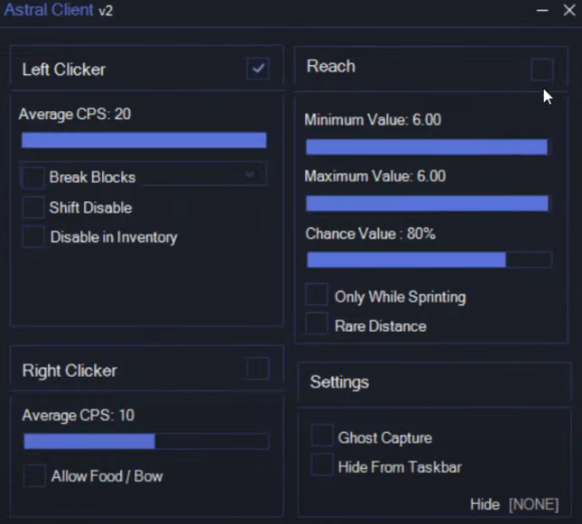Toggle the Rare Distance checkbox

coord(317,325)
